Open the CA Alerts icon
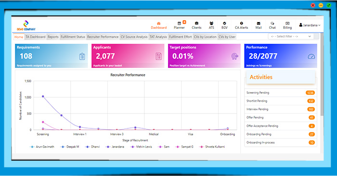The width and height of the screenshot is (337, 176). point(241,23)
